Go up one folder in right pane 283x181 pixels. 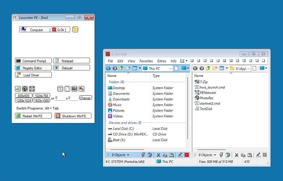coord(208,68)
